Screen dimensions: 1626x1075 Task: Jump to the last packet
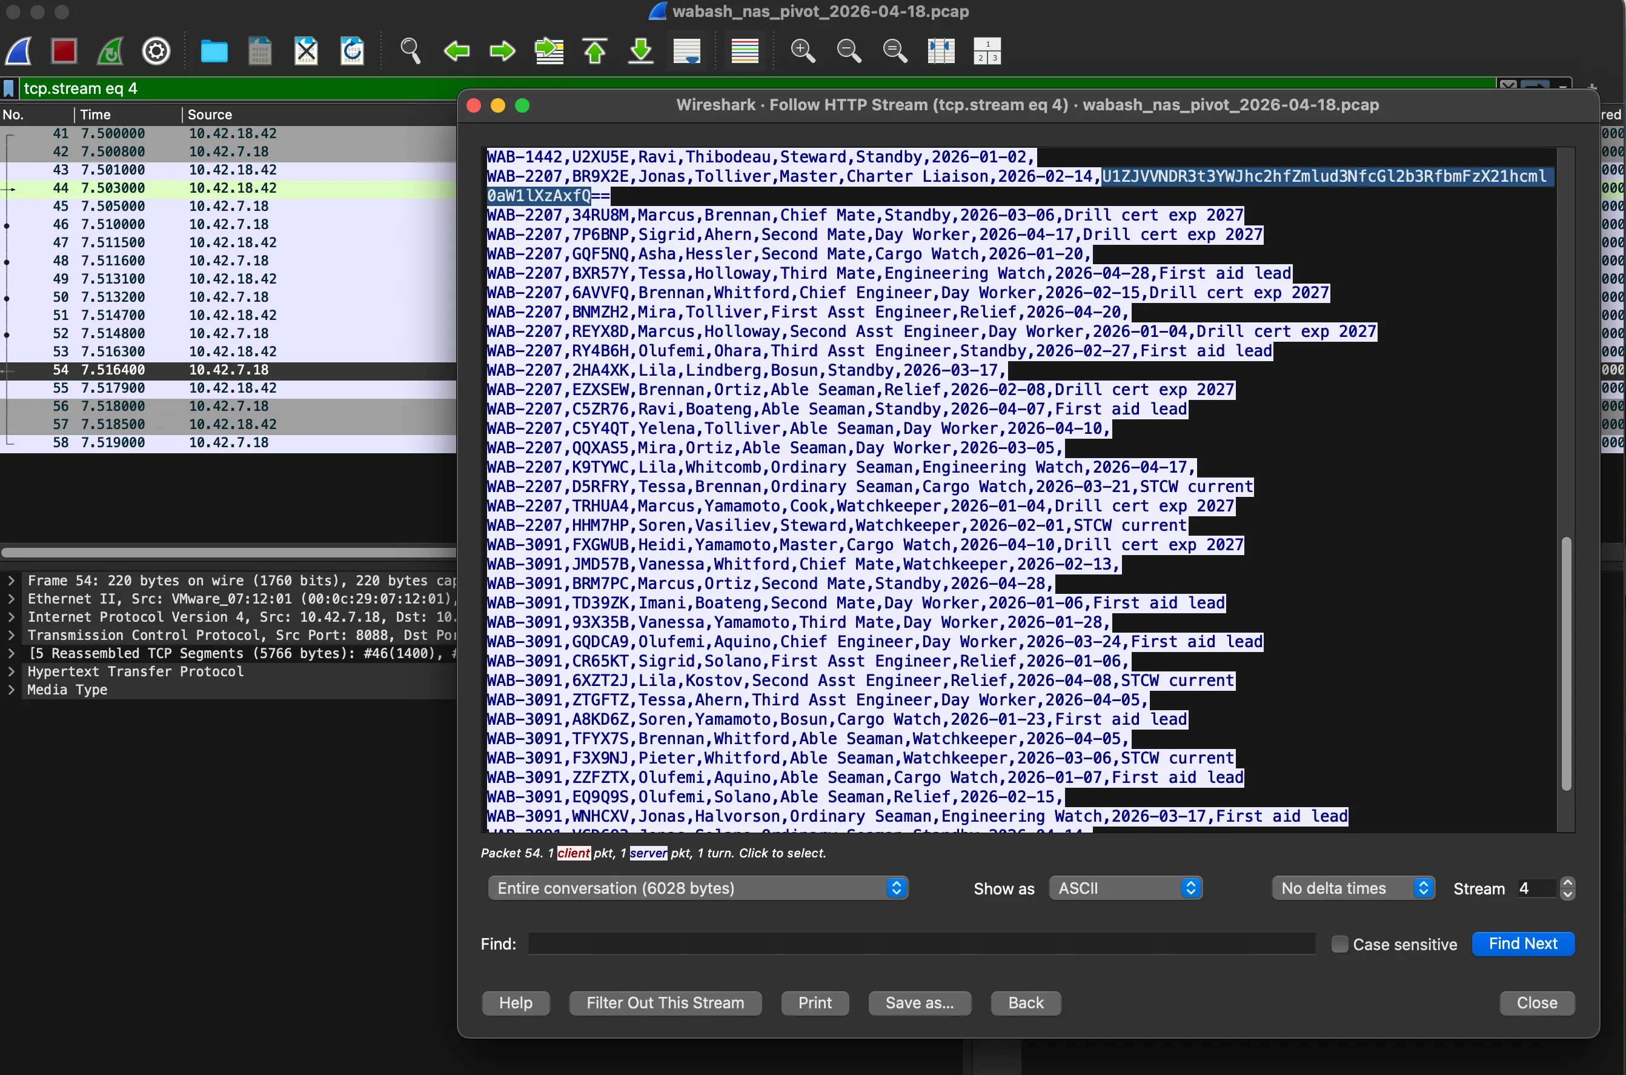point(641,51)
